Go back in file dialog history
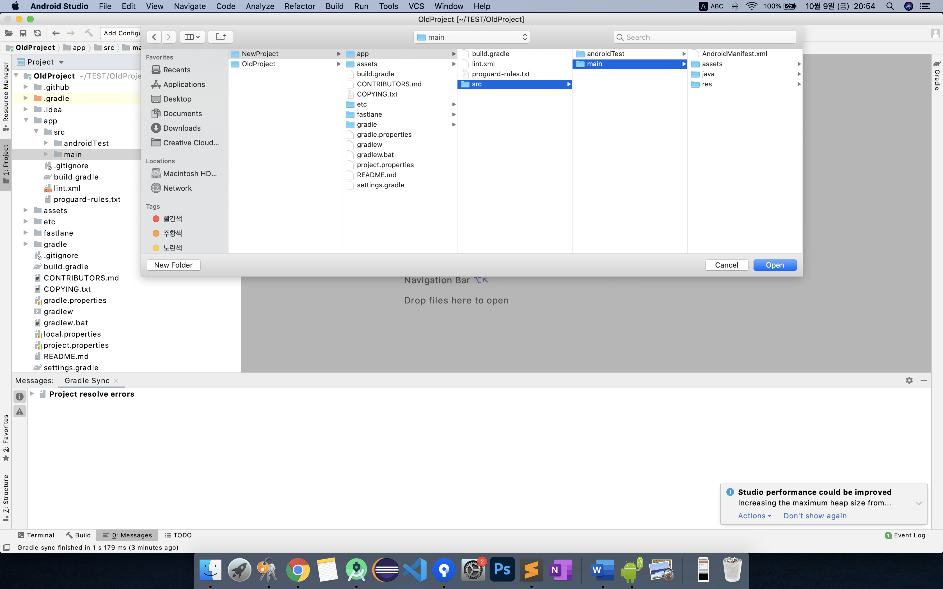943x589 pixels. (x=154, y=37)
